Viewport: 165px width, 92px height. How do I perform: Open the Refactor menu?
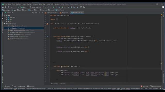(35, 4)
